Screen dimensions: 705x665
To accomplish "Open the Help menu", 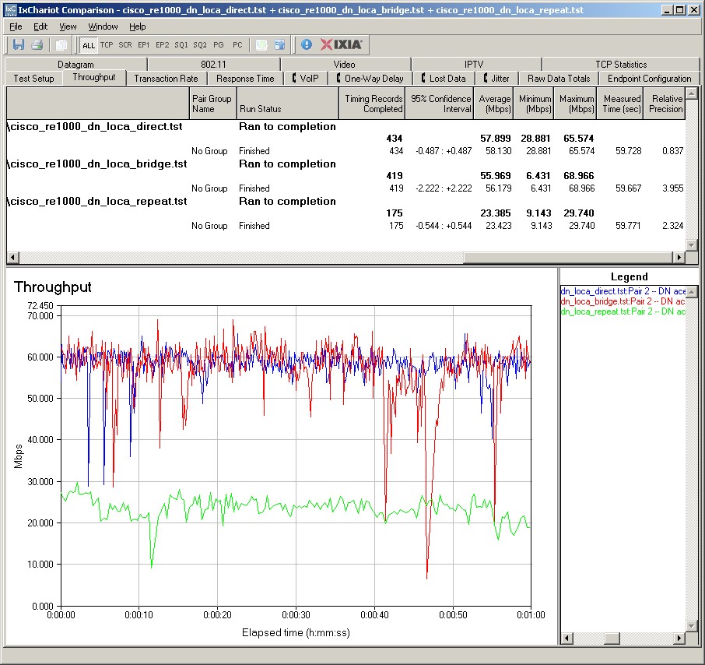I will point(138,26).
